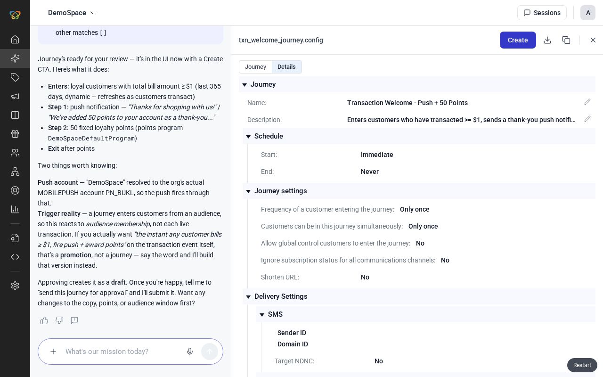The height and width of the screenshot is (377, 603).
Task: Start voice input with microphone icon
Action: click(x=190, y=352)
